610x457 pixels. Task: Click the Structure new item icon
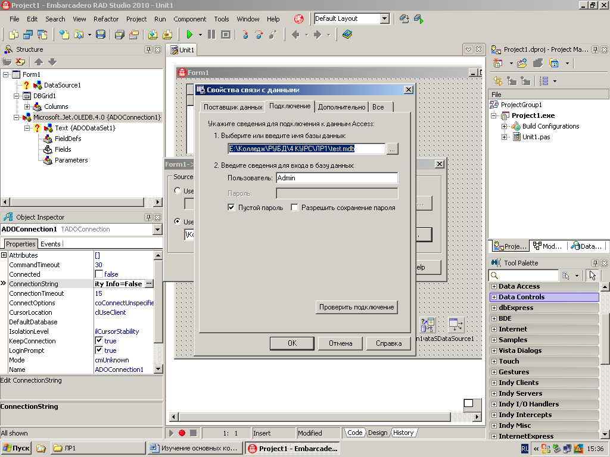[x=7, y=61]
